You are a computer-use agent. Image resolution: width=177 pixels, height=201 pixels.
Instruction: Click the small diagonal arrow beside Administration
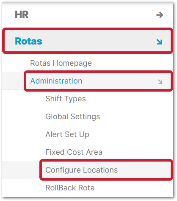[x=160, y=81]
